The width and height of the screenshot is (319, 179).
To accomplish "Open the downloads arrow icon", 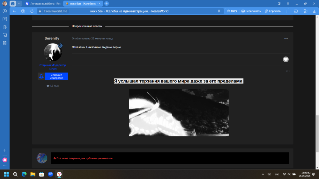I will 314,11.
